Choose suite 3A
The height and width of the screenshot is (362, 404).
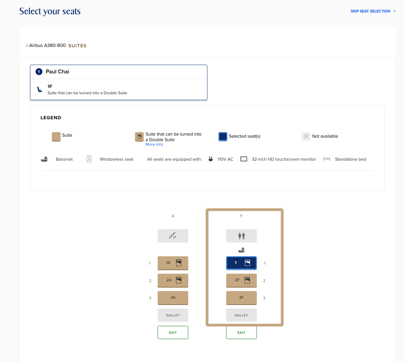[x=173, y=298]
